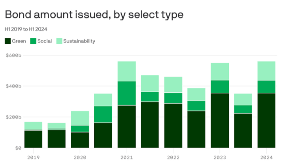Click the Sustainability segment of the H2 2023 bar
This screenshot has height=168, width=288.
click(243, 99)
